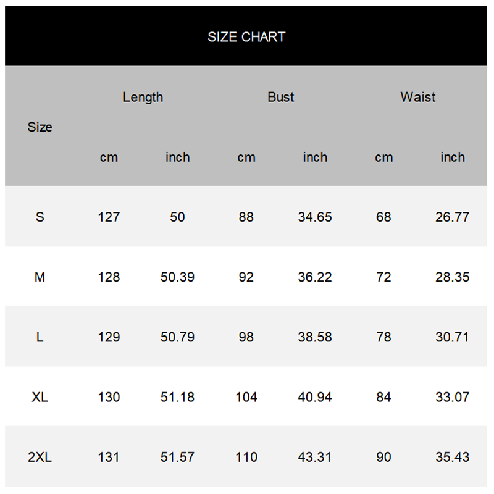This screenshot has height=494, width=494.
Task: Click the 51.57 length inch cell
Action: 177,457
